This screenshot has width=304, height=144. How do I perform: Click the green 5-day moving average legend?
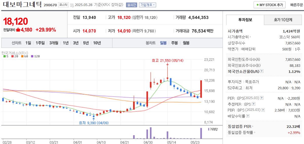pyautogui.click(x=6, y=56)
